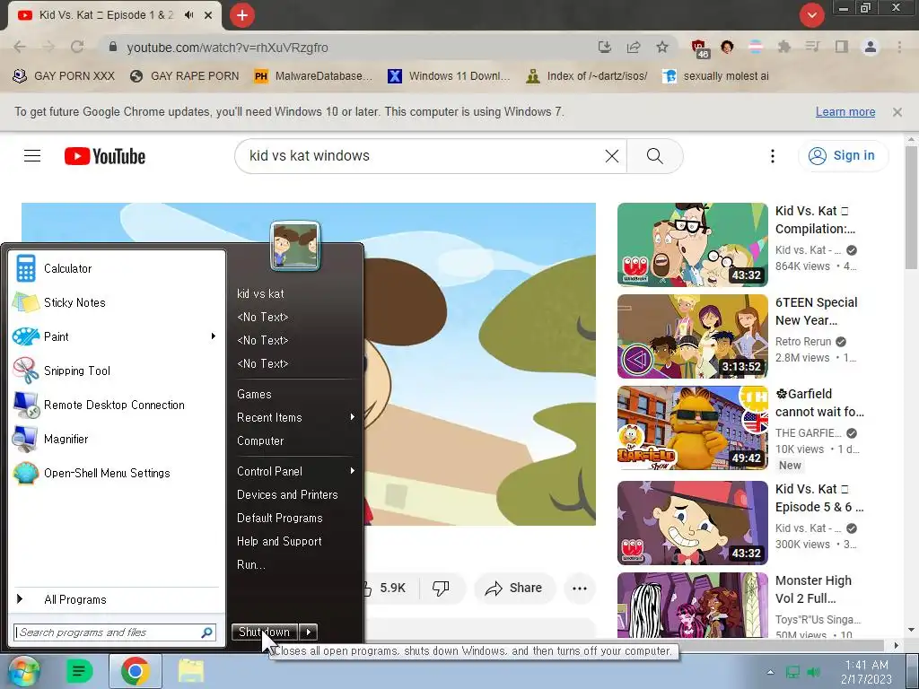Image resolution: width=919 pixels, height=689 pixels.
Task: Open the Chrome profile avatar
Action: [x=871, y=47]
